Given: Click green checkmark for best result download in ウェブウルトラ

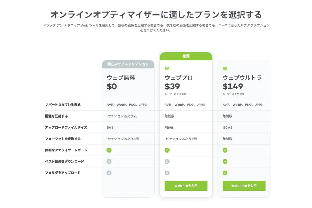Looking at the screenshot, I should pos(225,162).
